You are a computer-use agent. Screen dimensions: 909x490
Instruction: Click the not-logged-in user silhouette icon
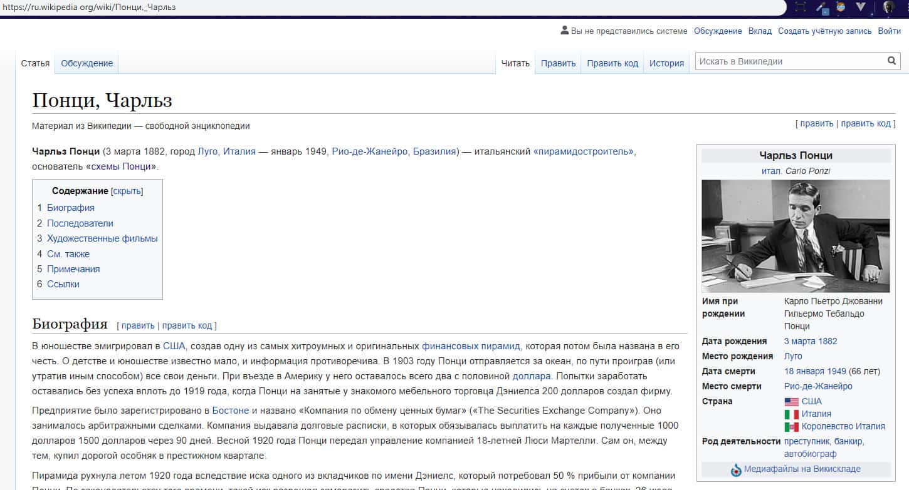pos(564,31)
